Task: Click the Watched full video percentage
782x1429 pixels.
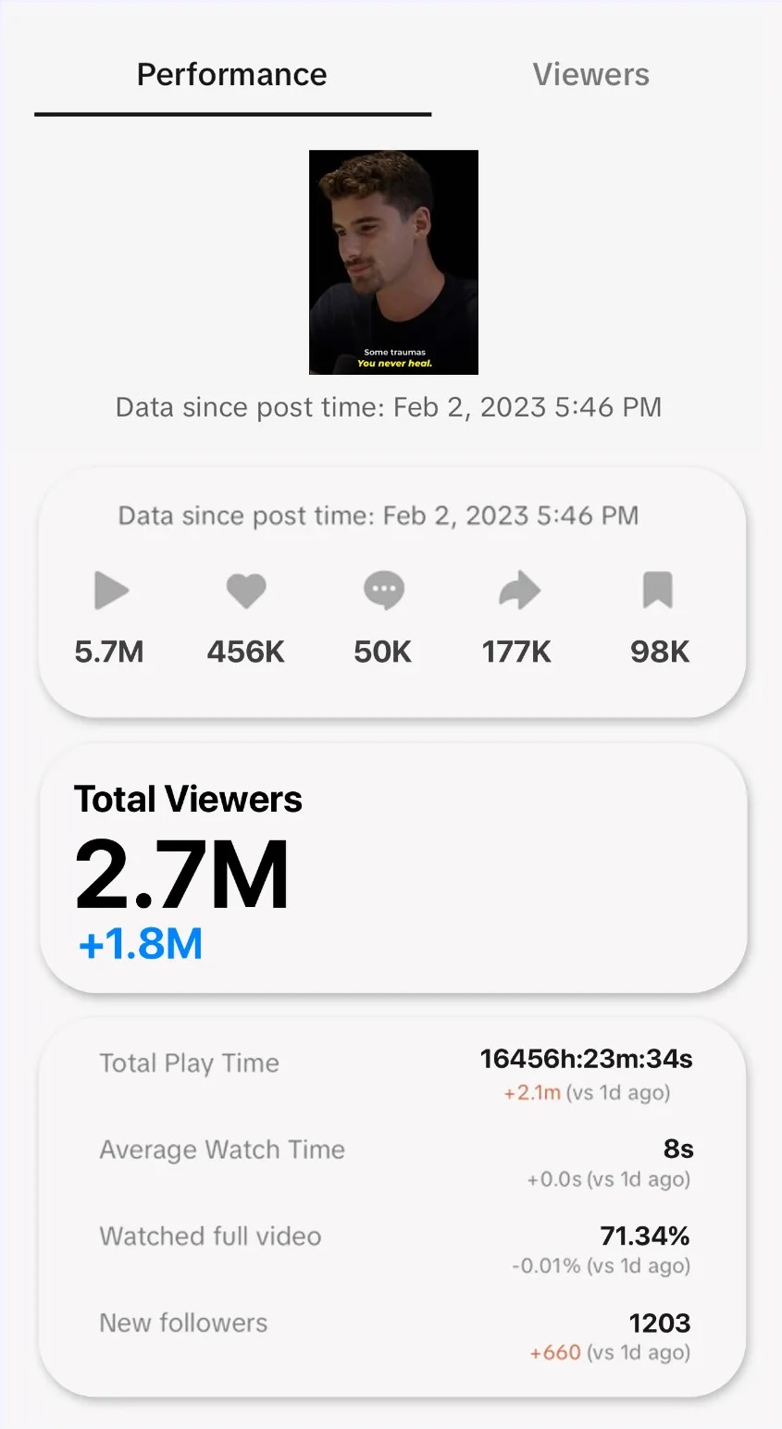Action: click(x=645, y=1236)
